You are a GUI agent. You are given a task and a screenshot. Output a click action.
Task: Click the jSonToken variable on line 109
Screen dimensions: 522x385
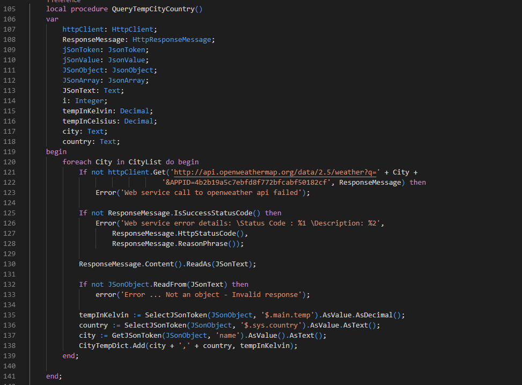(81, 50)
